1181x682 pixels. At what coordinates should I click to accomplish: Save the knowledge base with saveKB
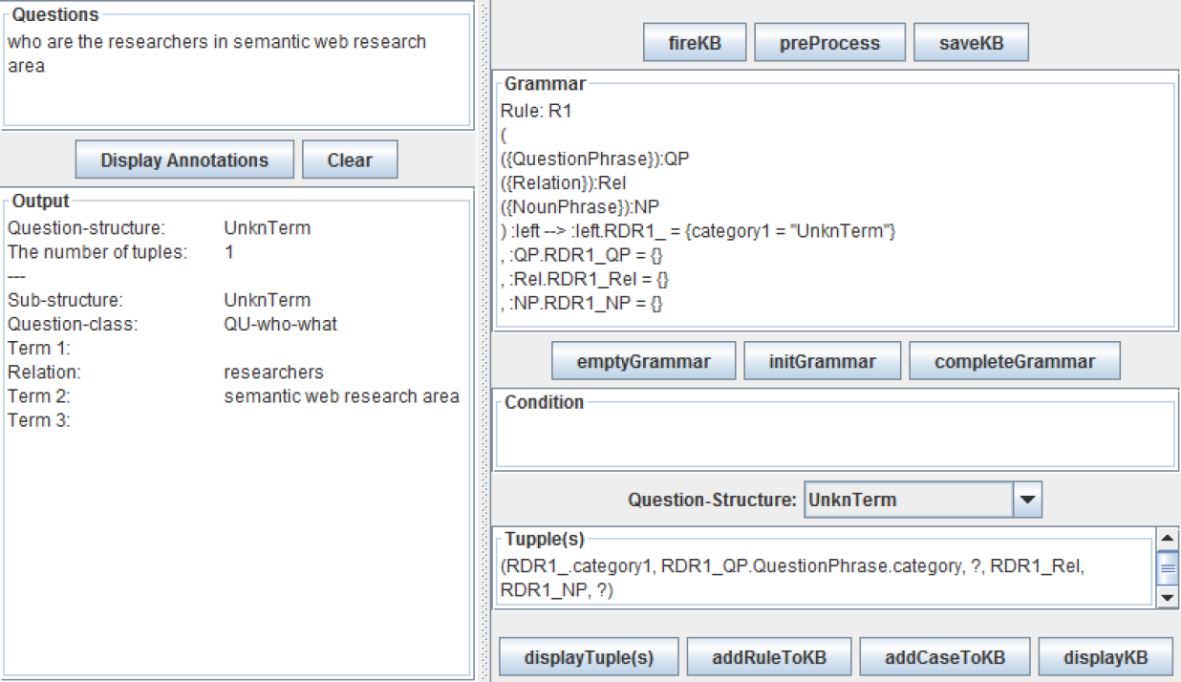971,43
